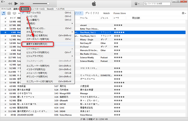Viewport: 188px width, 121px height.
Task: Click the Voice Memos album cell
Action: tap(86, 115)
